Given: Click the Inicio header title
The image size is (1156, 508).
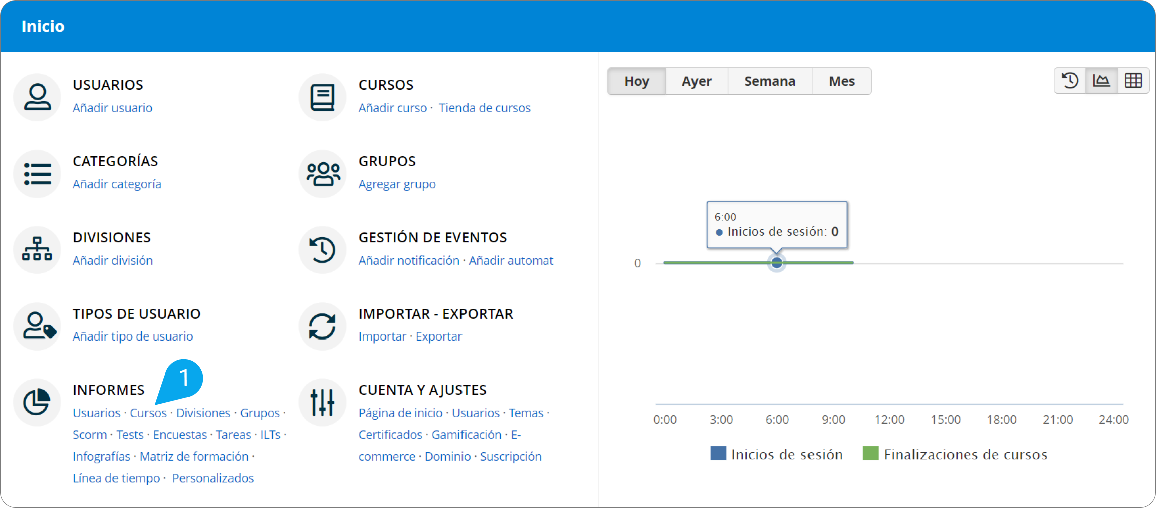Looking at the screenshot, I should pos(43,26).
